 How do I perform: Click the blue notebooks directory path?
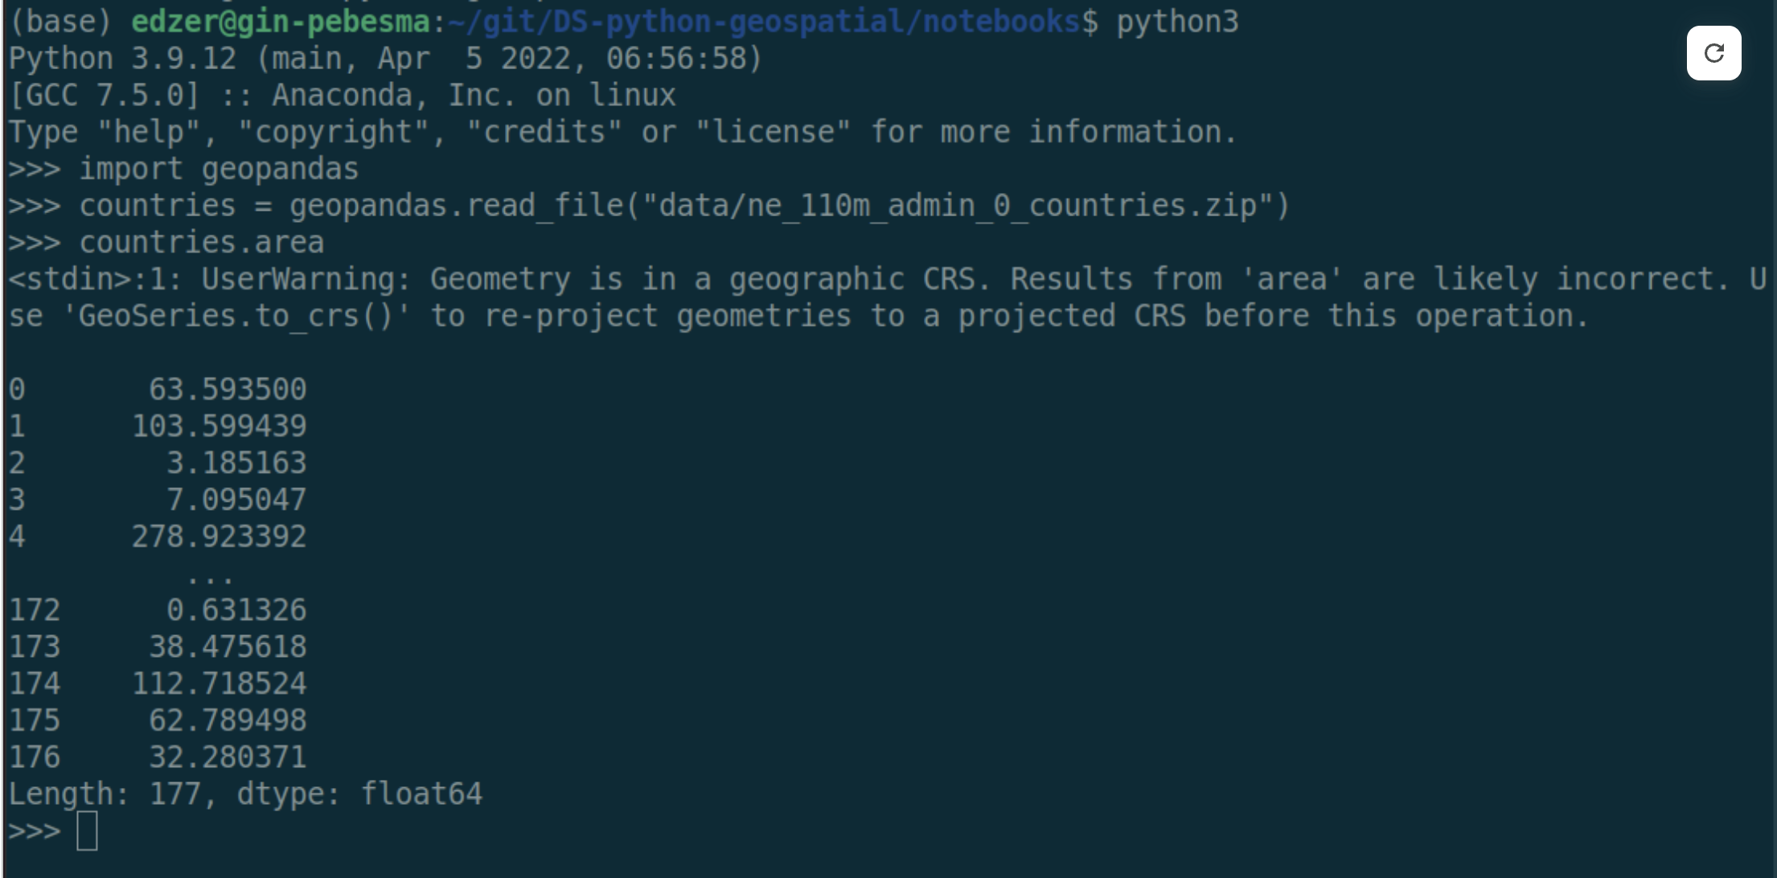click(x=764, y=22)
